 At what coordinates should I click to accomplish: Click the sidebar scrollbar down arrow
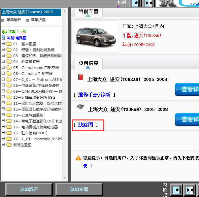pos(65,178)
